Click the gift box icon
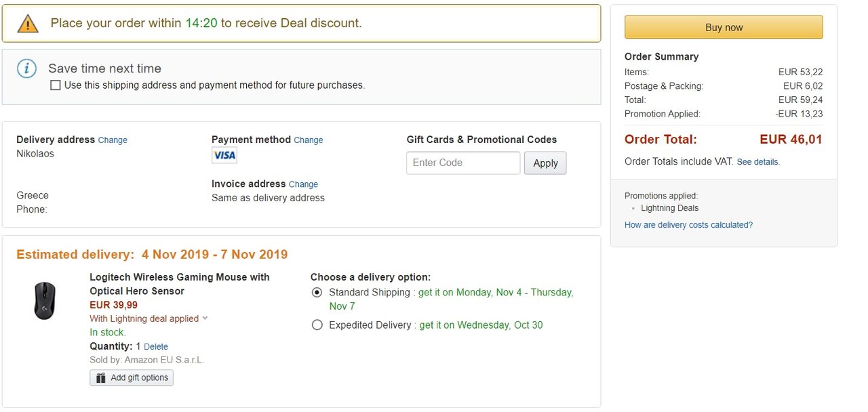The image size is (868, 412). click(x=101, y=377)
